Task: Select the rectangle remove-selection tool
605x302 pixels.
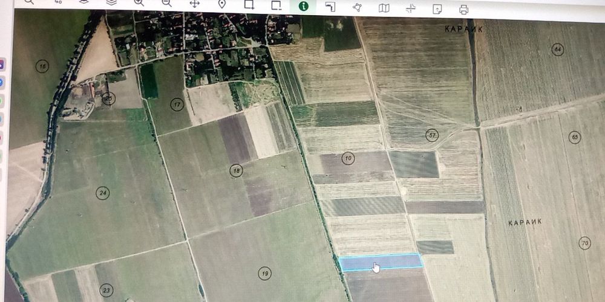Action: [x=276, y=5]
